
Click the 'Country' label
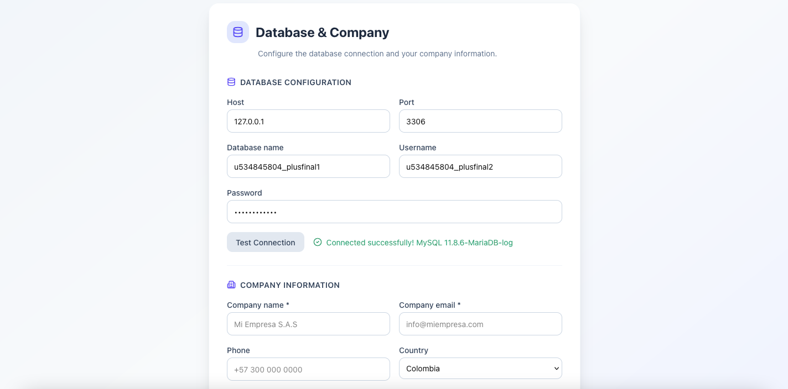[414, 350]
